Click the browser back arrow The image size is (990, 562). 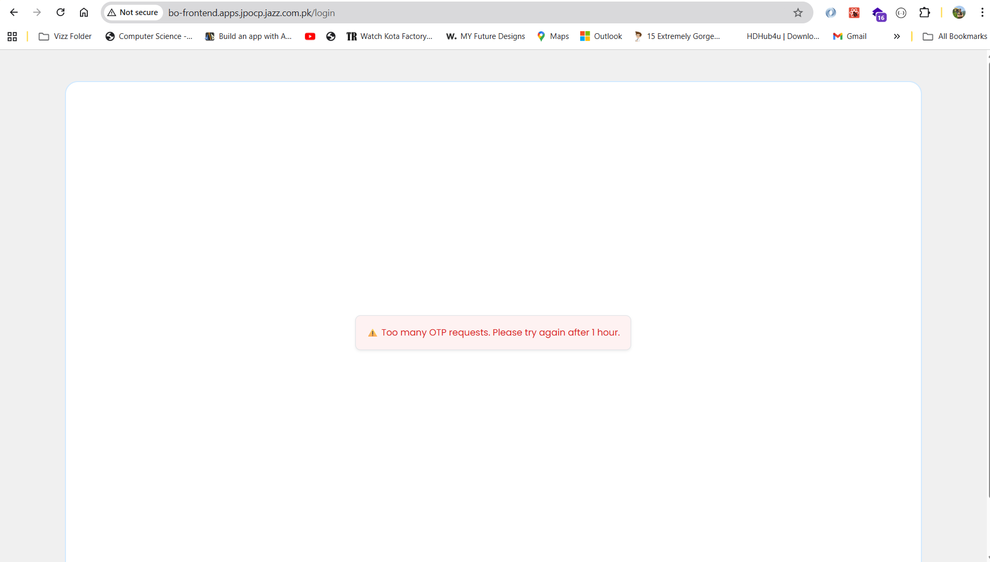click(14, 12)
